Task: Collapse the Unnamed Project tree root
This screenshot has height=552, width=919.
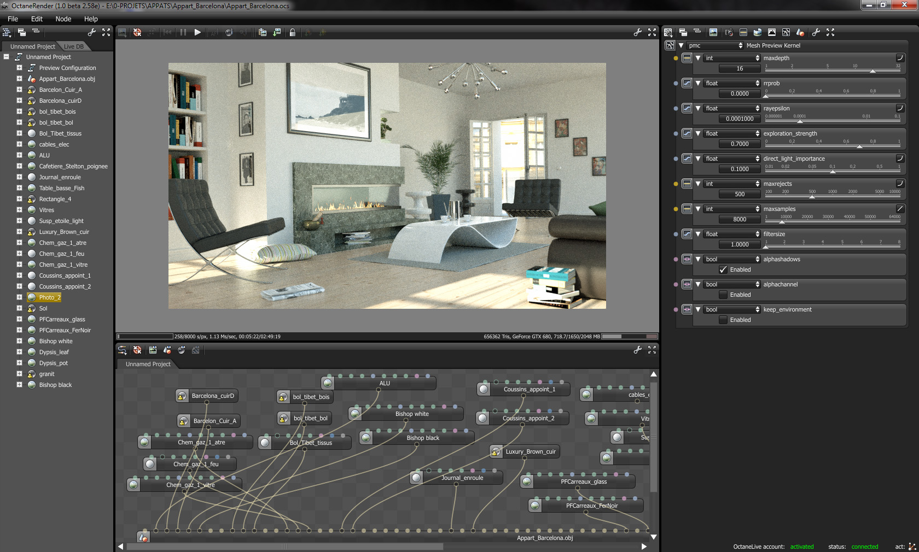Action: tap(7, 57)
